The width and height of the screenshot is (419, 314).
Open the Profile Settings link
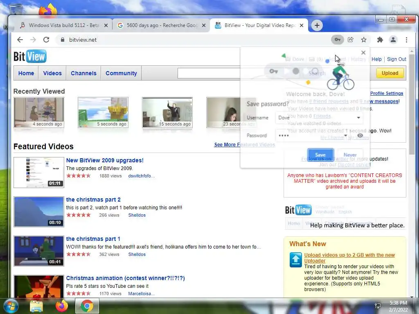[x=387, y=93]
